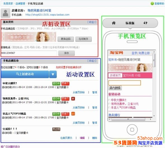
Task: Open 本店人气TOP10商品 promo in phone preview
Action: pyautogui.click(x=123, y=108)
